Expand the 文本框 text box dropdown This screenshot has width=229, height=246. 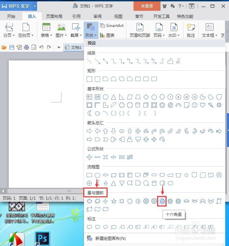[209, 30]
